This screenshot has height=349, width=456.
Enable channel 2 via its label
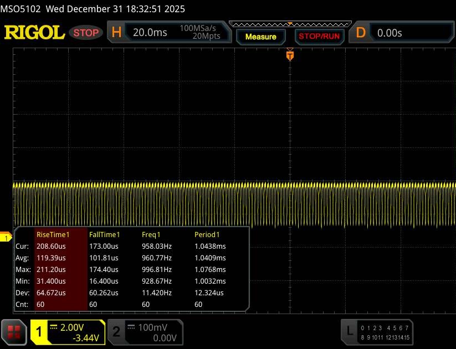coord(116,331)
